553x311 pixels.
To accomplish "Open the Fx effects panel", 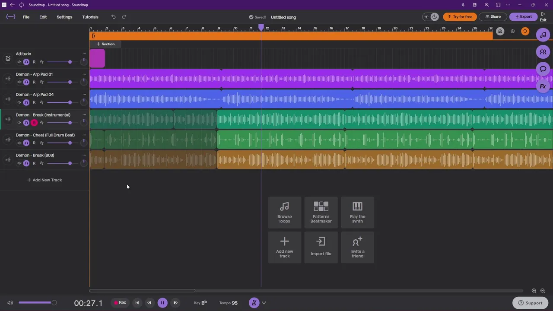I will (543, 86).
